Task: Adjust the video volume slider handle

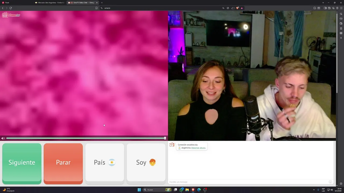Action: (x=165, y=138)
